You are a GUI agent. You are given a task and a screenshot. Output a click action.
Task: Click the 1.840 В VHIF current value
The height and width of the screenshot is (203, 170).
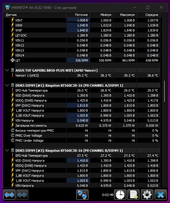[82, 30]
